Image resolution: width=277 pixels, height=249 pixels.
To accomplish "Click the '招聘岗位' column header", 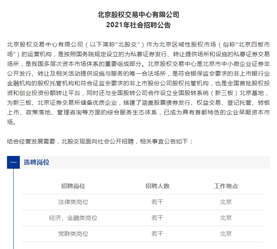I will click(73, 186).
